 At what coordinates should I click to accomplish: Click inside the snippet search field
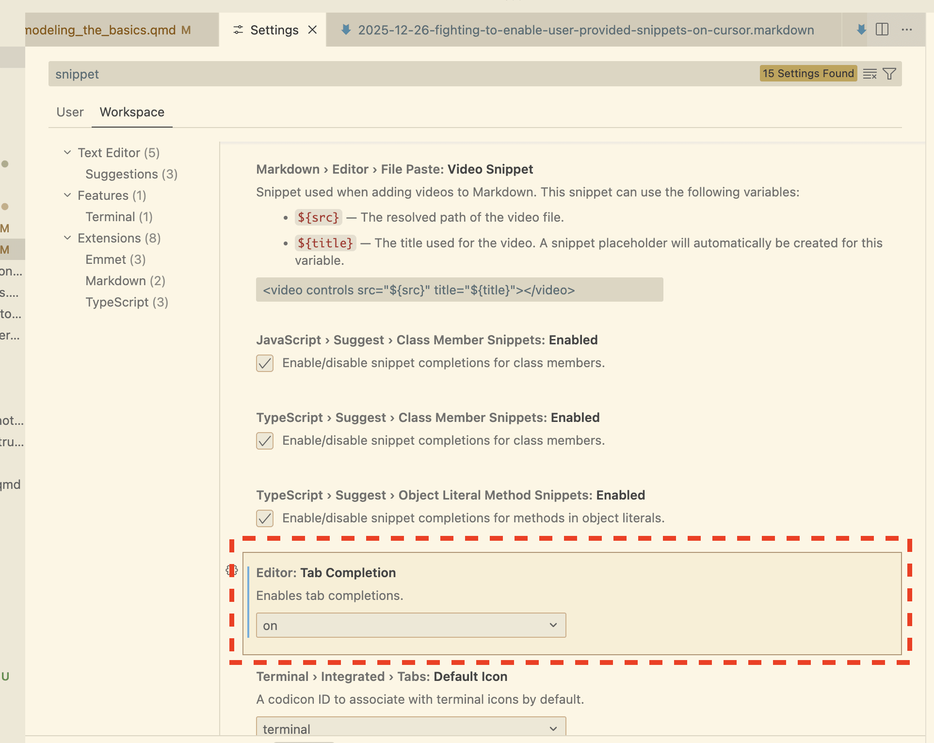(194, 74)
